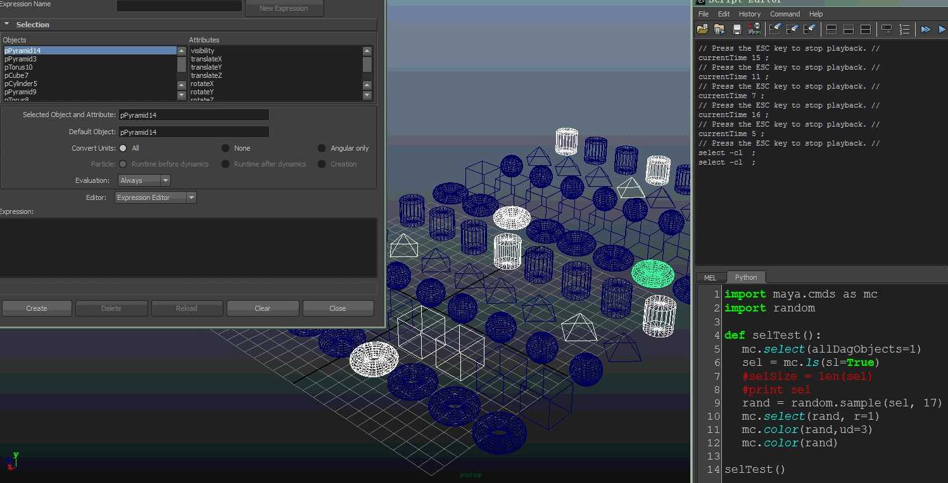This screenshot has width=948, height=483.
Task: Toggle the Echo All Commands icon
Action: click(x=887, y=29)
